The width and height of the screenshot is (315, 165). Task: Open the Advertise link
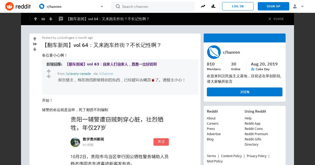point(214,134)
